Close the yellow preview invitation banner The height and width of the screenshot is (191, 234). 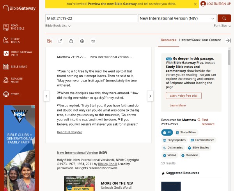[x=195, y=4]
